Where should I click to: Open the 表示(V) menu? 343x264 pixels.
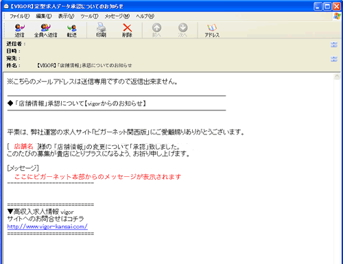pos(66,16)
